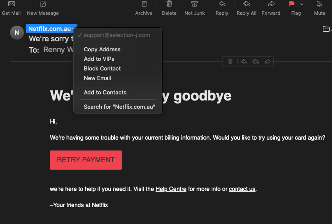Image resolution: width=332 pixels, height=224 pixels.
Task: Choose Block Contact in the menu
Action: [x=102, y=69]
